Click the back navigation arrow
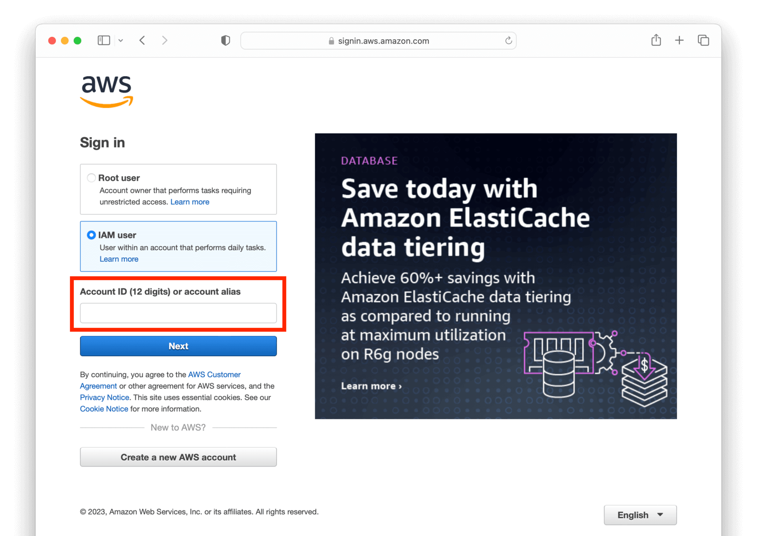This screenshot has height=536, width=757. (x=142, y=40)
